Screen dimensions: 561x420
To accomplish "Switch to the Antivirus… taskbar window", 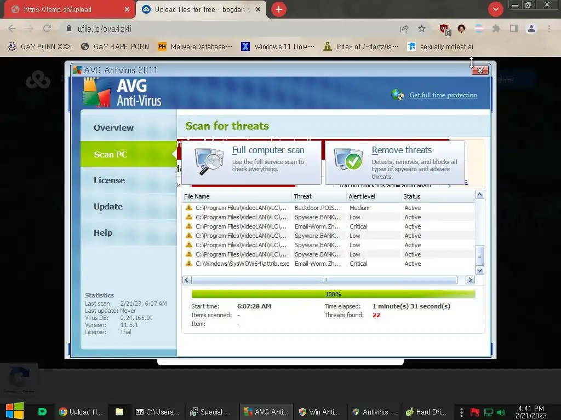I will coord(374,412).
